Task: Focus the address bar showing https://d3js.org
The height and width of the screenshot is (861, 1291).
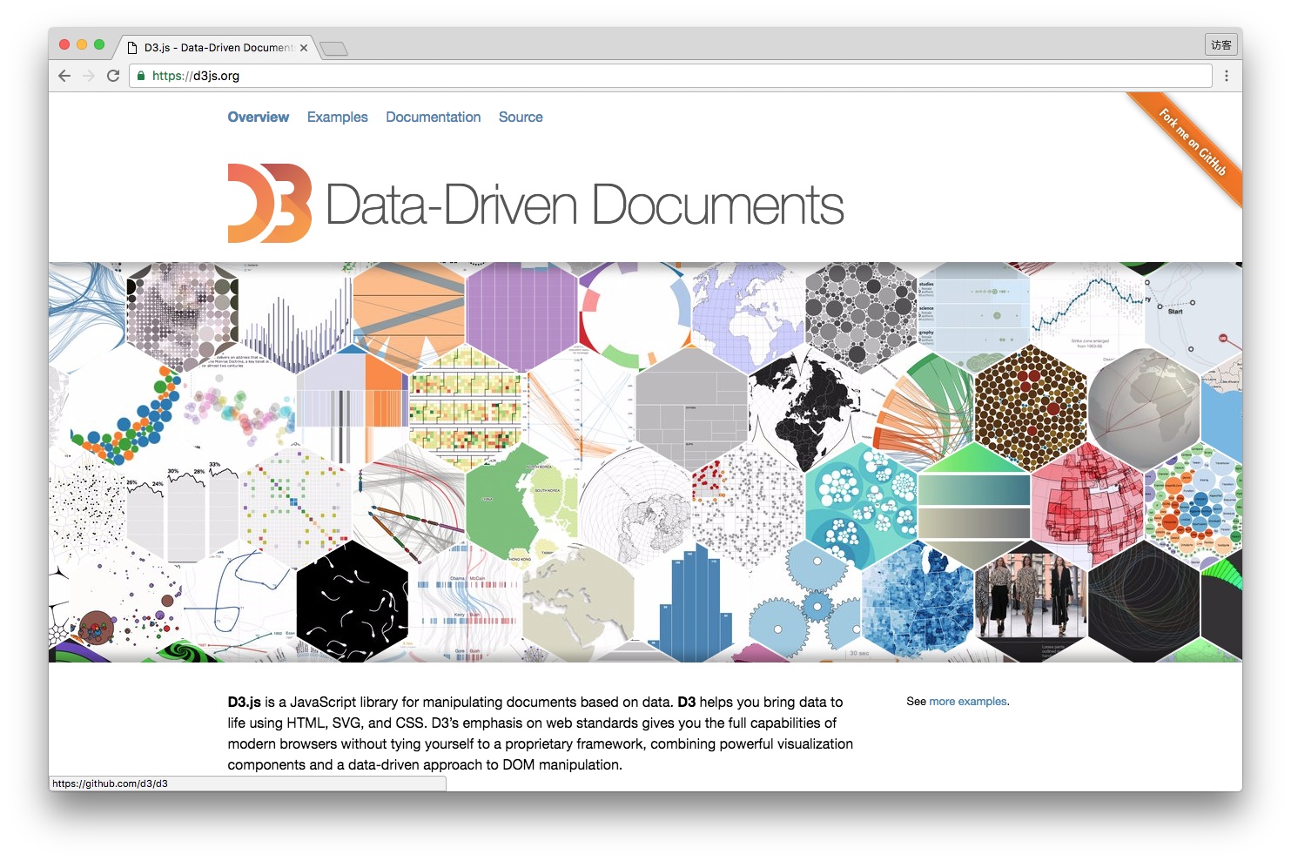Action: (670, 76)
